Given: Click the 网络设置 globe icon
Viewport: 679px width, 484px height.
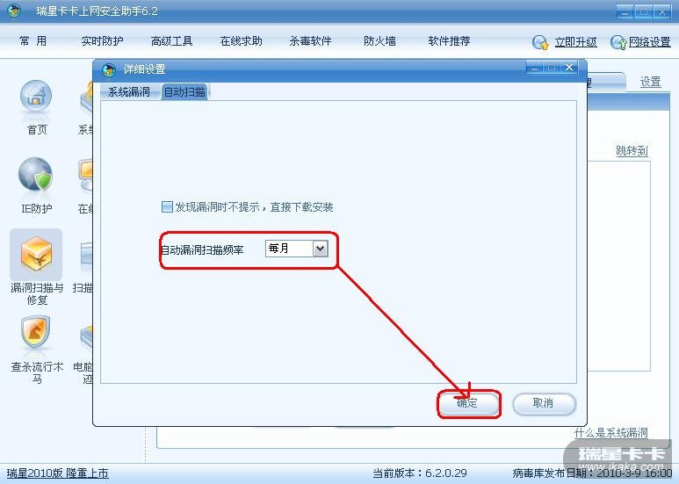Looking at the screenshot, I should [x=618, y=42].
